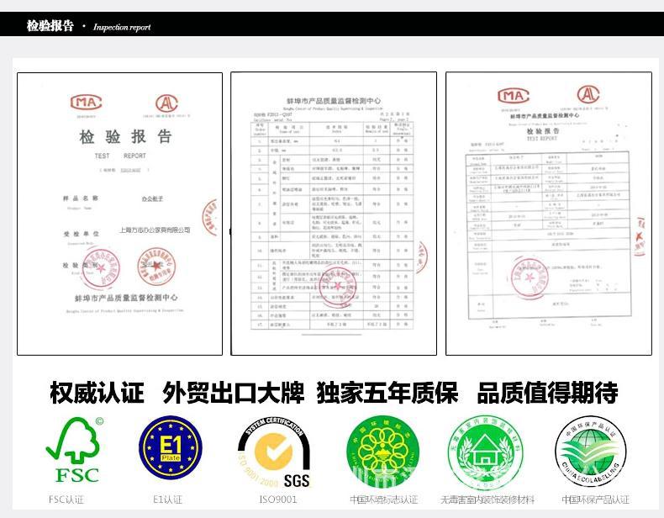Click the FSC tree certification logo

point(75,450)
